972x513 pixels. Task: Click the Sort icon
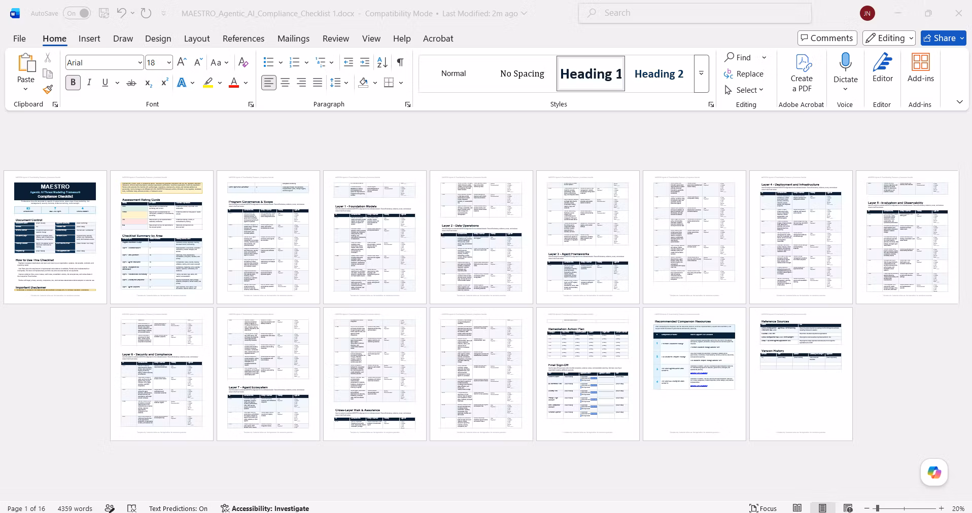click(x=383, y=62)
